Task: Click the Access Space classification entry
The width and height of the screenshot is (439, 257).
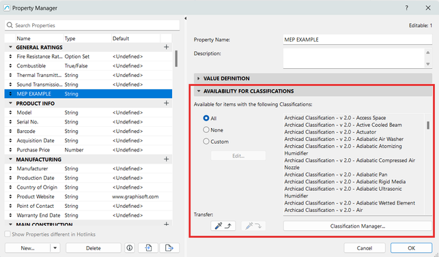Action: (x=335, y=118)
